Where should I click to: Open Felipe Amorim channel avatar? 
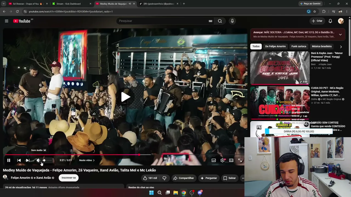pyautogui.click(x=5, y=178)
